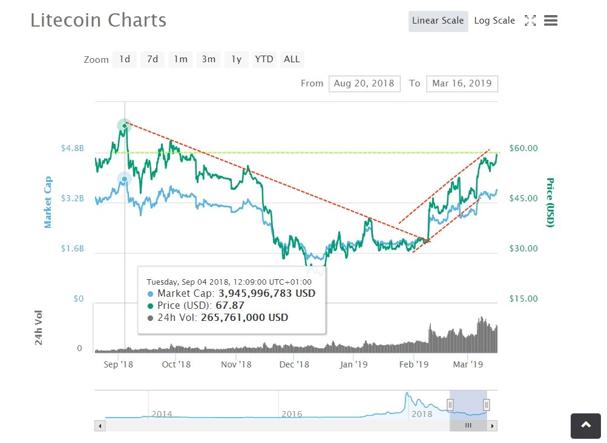Switch to Log Scale
Screen dimensions: 607x443
494,21
